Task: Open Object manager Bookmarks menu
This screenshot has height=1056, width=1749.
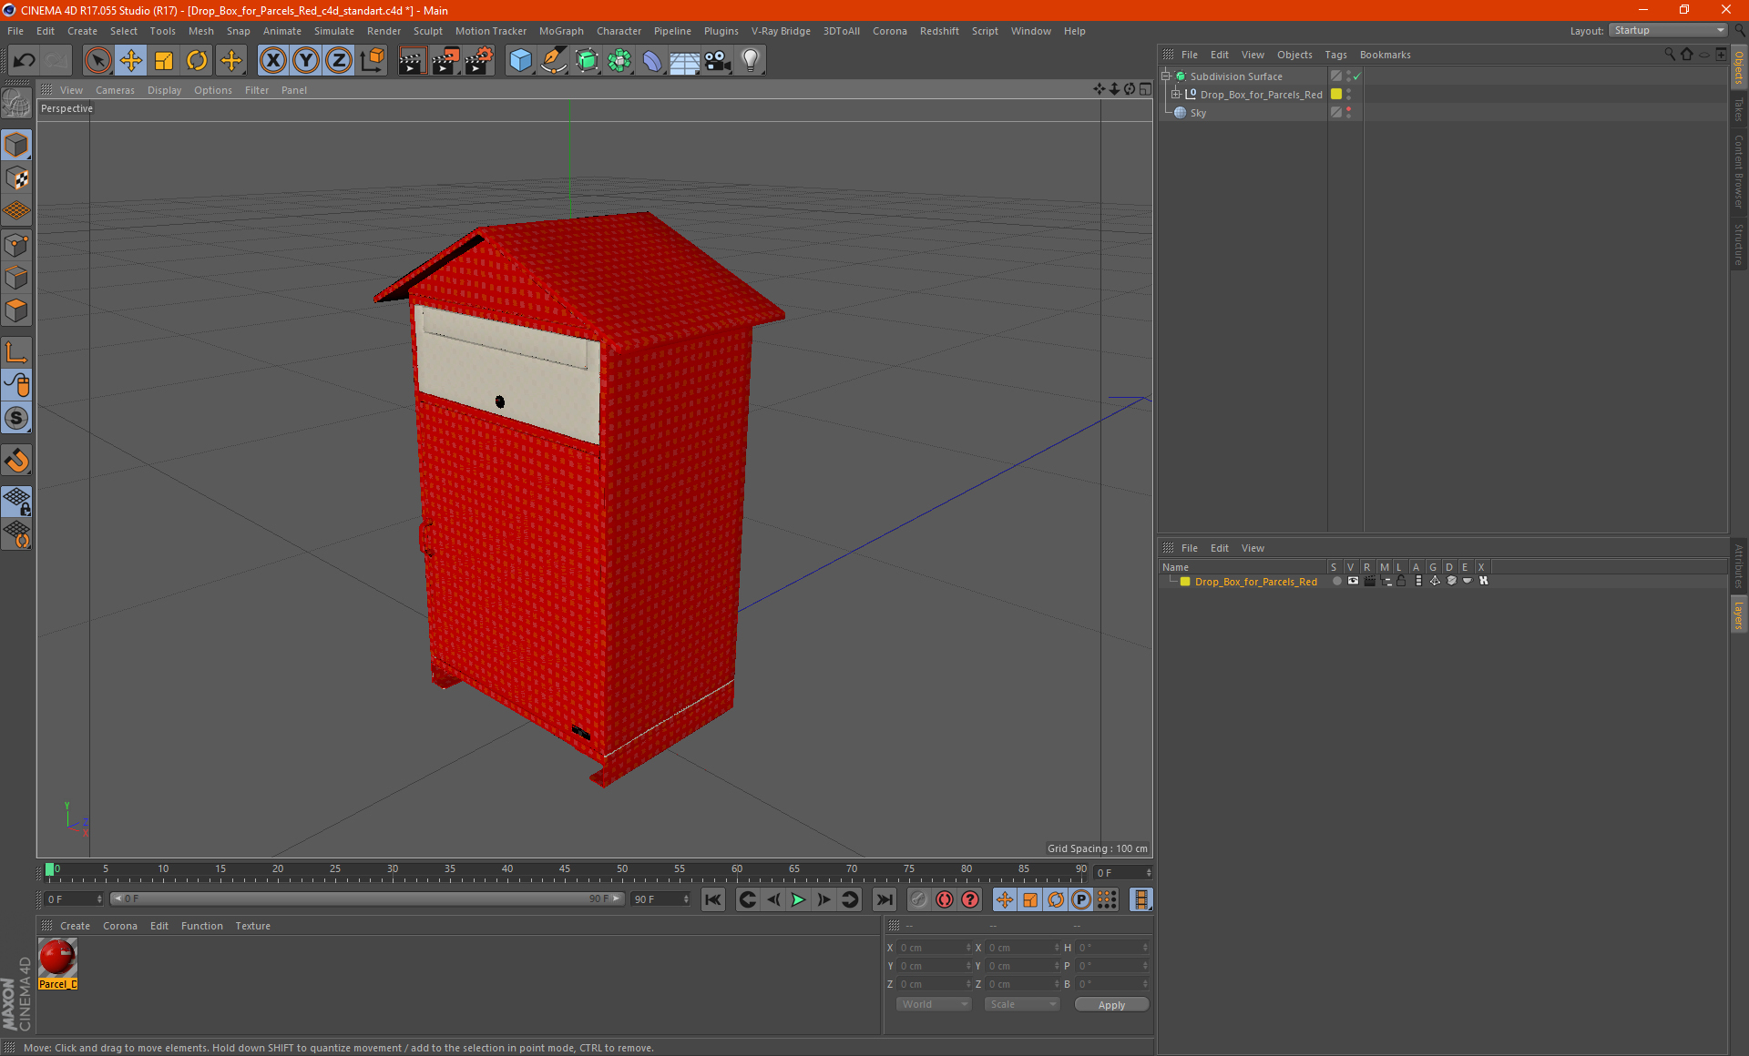Action: pos(1385,55)
